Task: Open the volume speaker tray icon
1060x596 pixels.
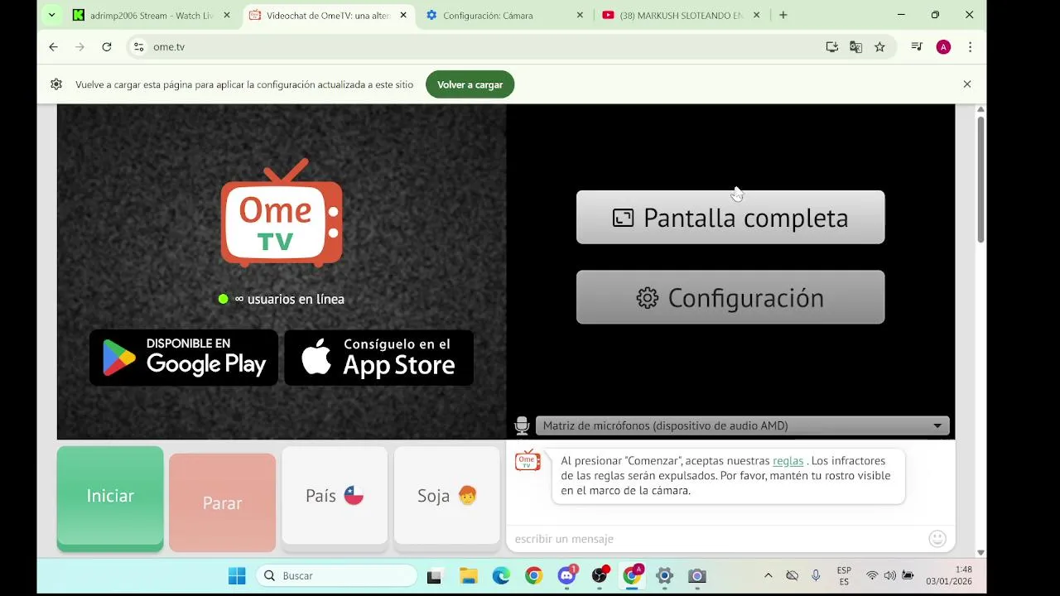Action: 889,576
